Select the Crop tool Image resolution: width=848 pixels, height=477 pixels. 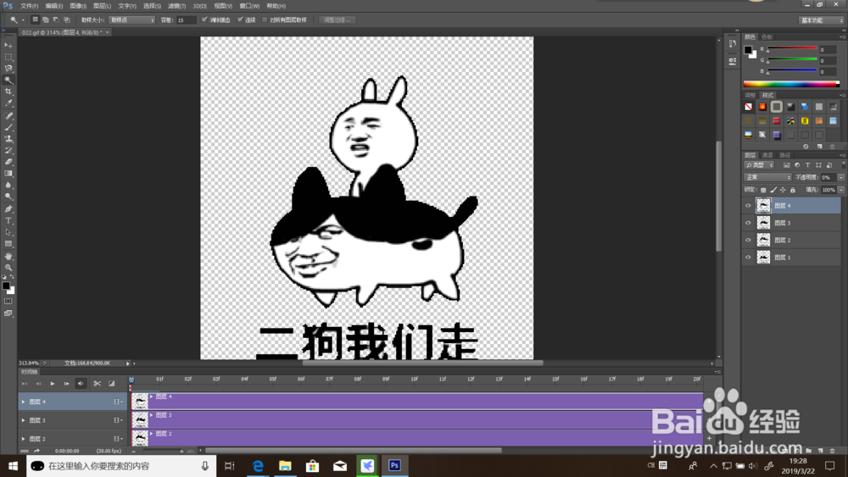tap(8, 92)
